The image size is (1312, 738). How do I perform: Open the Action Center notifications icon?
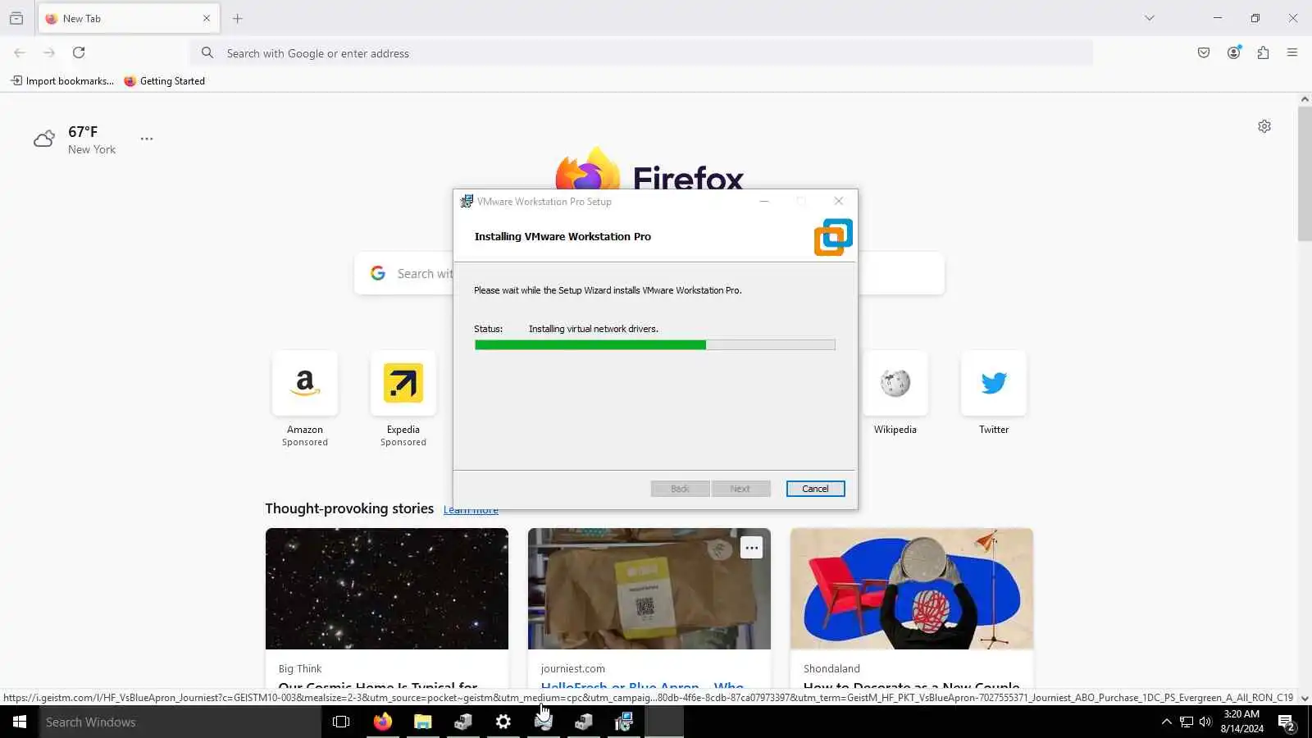1287,722
